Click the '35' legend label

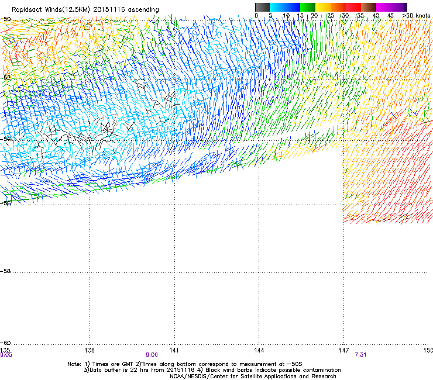coord(360,16)
